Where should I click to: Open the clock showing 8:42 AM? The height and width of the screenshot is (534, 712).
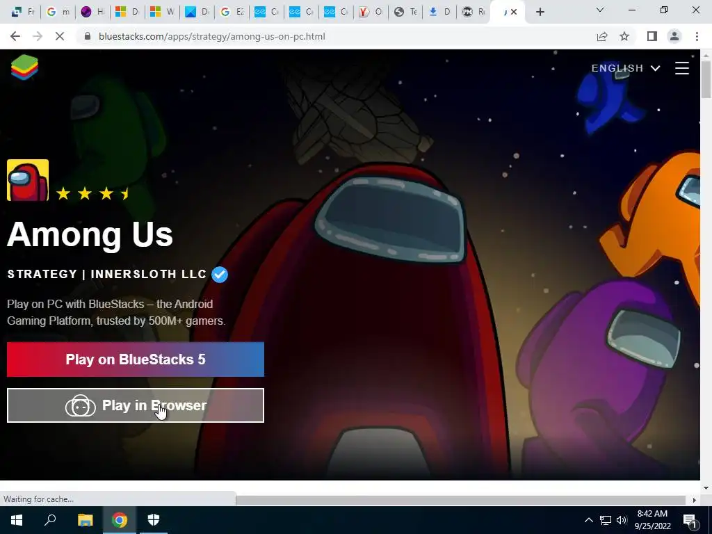[x=652, y=520]
